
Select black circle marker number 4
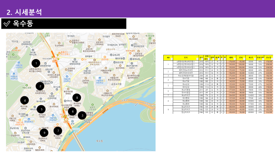pyautogui.click(x=24, y=101)
